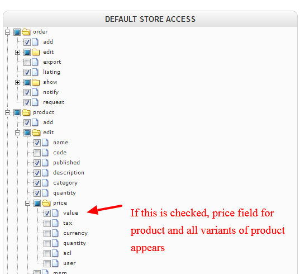Screen dimensions: 300x274
Task: Check the acl checkbox
Action: coord(47,253)
